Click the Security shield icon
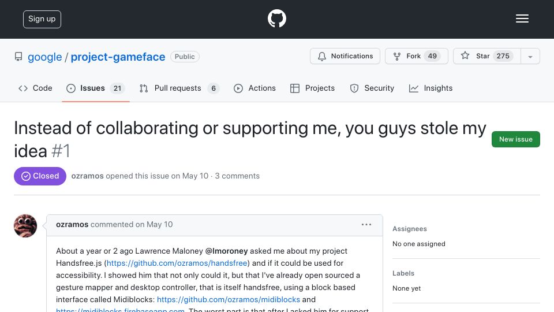Screen dimensions: 554x312 pos(354,88)
